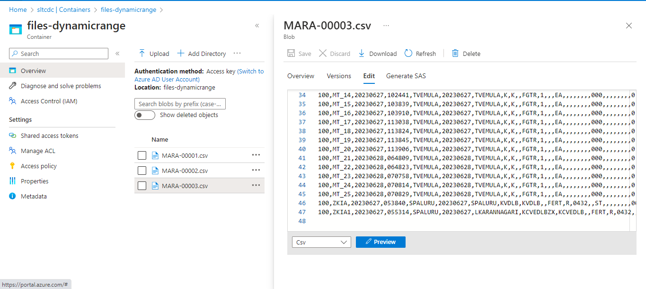646x289 pixels.
Task: Close the MARA-00003.csv blob panel
Action: click(629, 26)
